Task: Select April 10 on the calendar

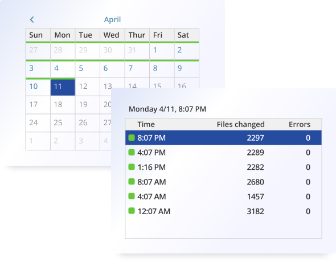Action: click(x=38, y=87)
